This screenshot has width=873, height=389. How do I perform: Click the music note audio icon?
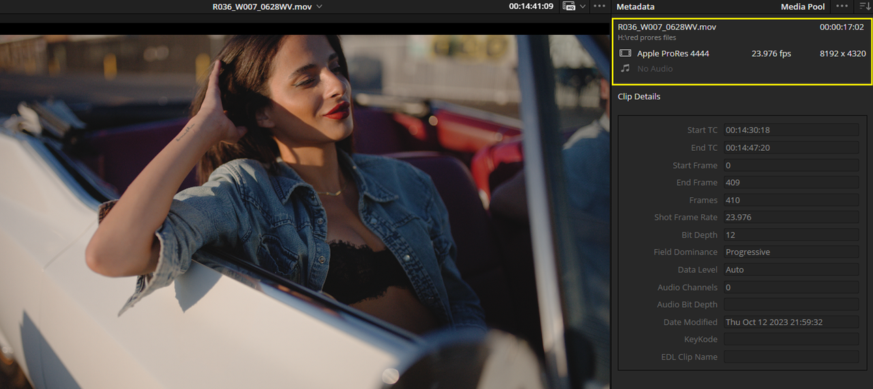coord(625,68)
